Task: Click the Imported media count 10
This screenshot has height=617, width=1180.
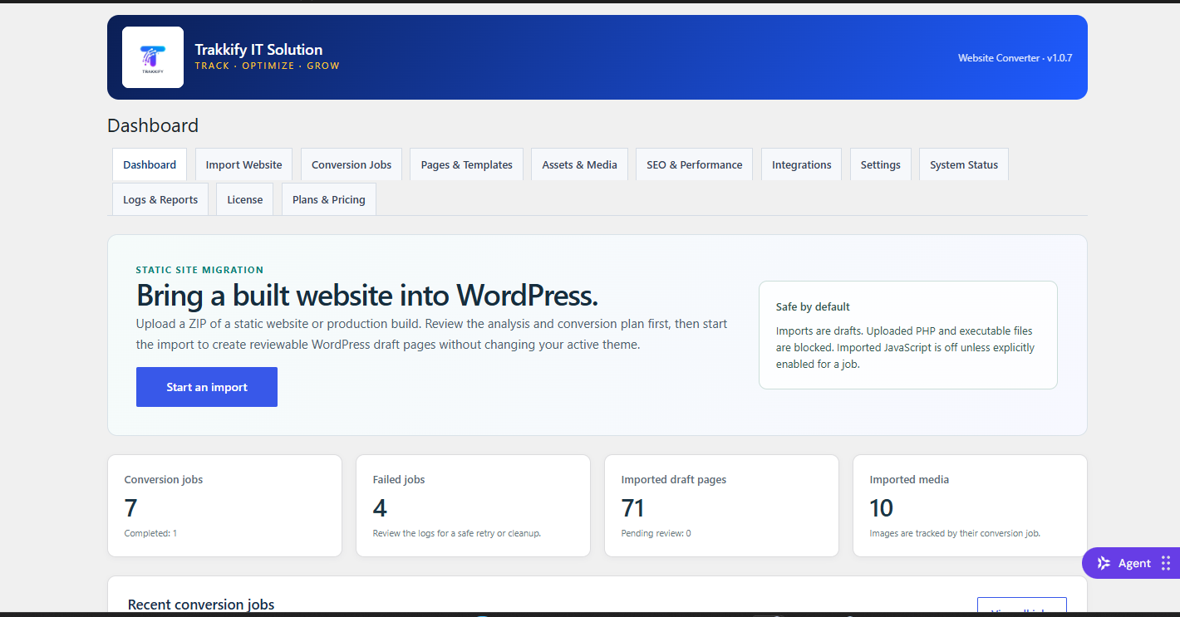Action: click(x=882, y=507)
